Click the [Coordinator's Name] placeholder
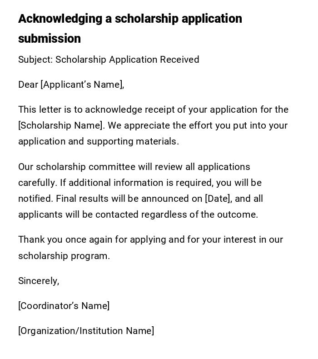The image size is (318, 359). tap(64, 306)
